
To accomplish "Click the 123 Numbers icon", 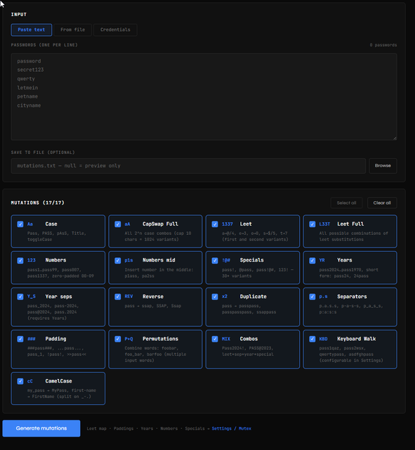I will [x=31, y=260].
